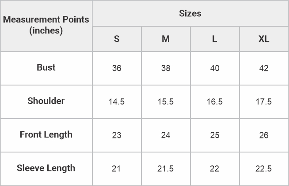Image resolution: width=289 pixels, height=186 pixels.
Task: Click the Sleeve Length value 21.5 cell
Action: tap(166, 169)
